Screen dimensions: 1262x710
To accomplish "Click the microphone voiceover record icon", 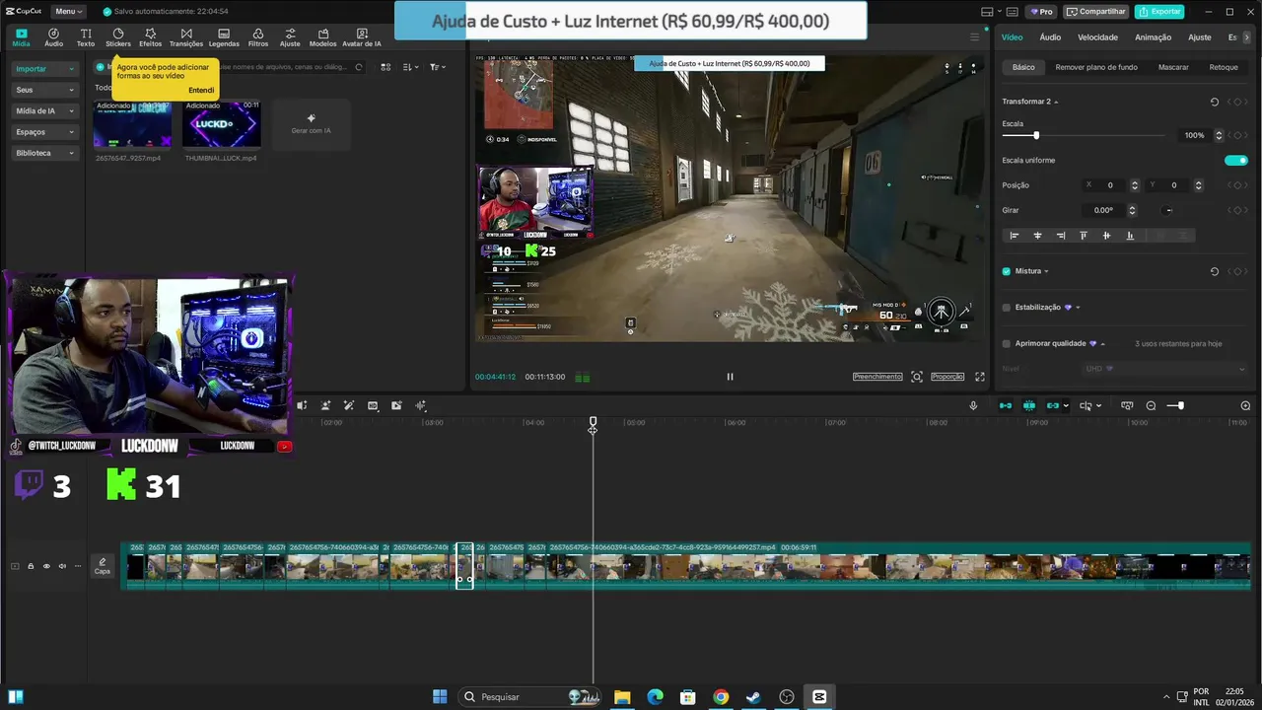I will pos(973,405).
